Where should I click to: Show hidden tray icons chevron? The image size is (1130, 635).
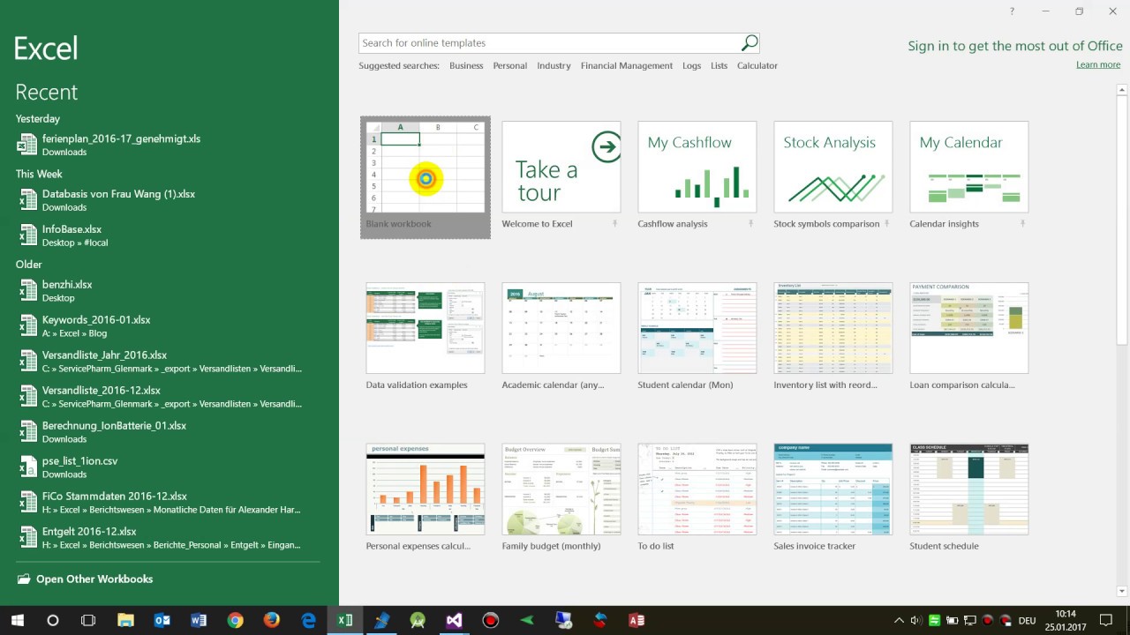tap(899, 620)
